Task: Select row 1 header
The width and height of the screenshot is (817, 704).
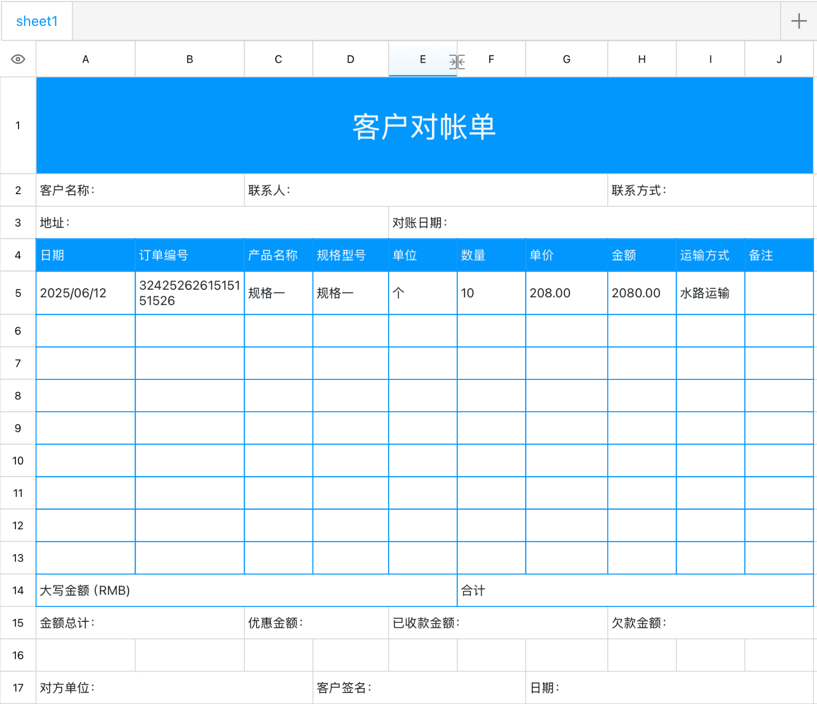Action: pyautogui.click(x=18, y=125)
